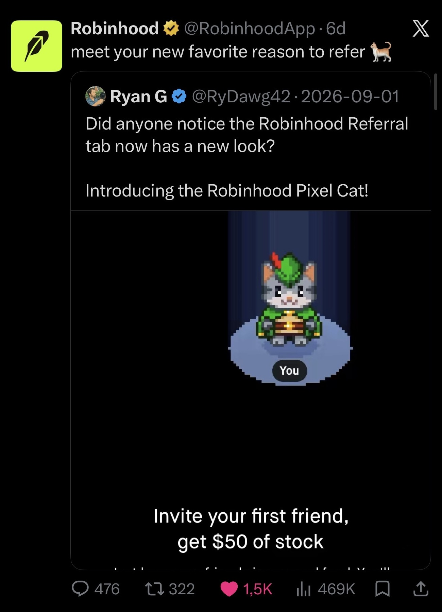Open the 2026-09-01 quoted post date
Screen dimensions: 442x612
coord(350,97)
